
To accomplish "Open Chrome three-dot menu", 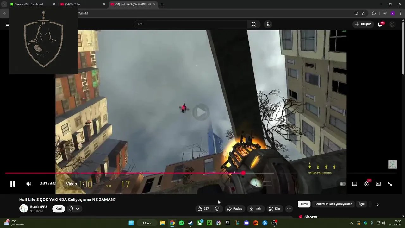I will click(400, 13).
